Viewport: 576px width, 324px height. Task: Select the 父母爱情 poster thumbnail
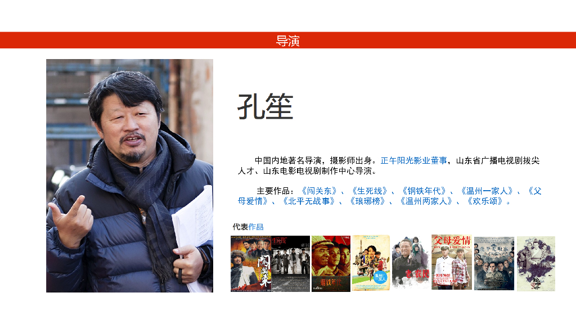[452, 262]
